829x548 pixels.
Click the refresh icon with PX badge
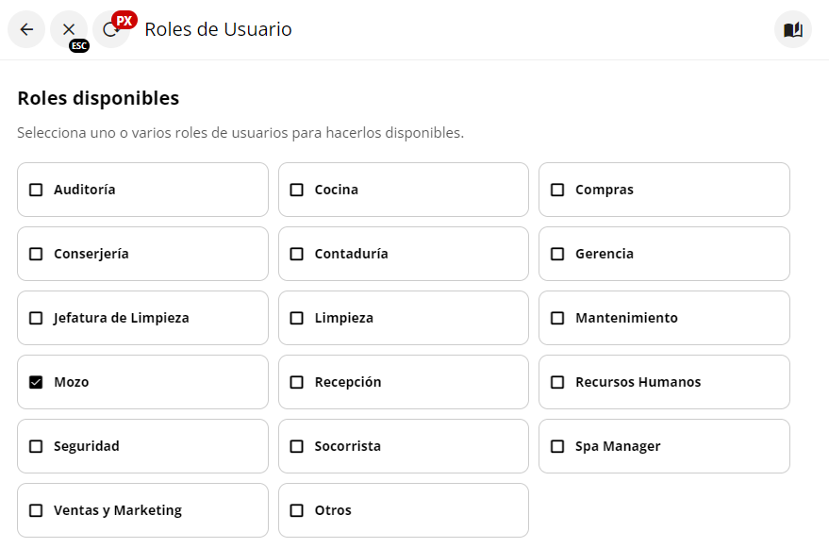click(x=112, y=29)
